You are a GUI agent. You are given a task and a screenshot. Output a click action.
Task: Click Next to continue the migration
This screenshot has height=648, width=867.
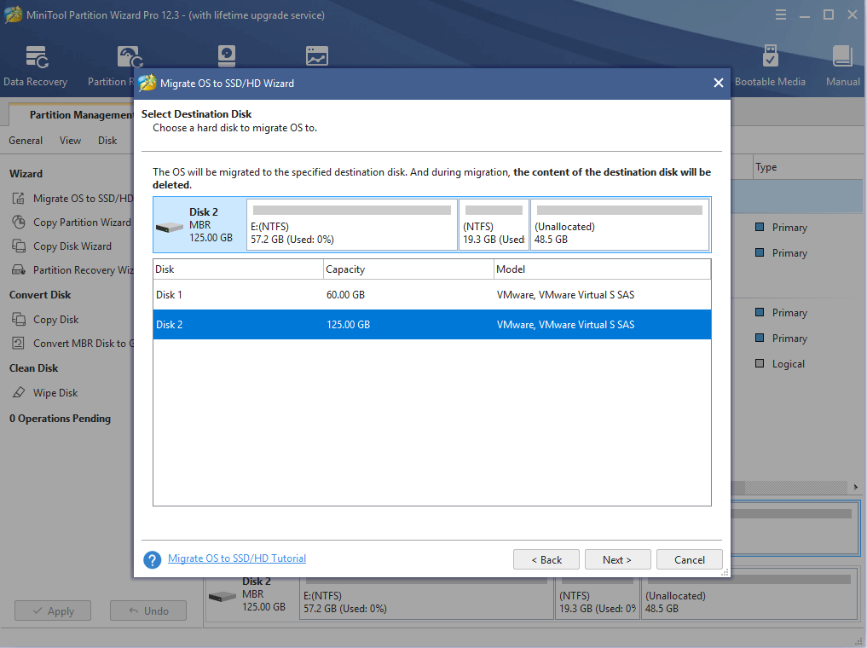coord(617,559)
